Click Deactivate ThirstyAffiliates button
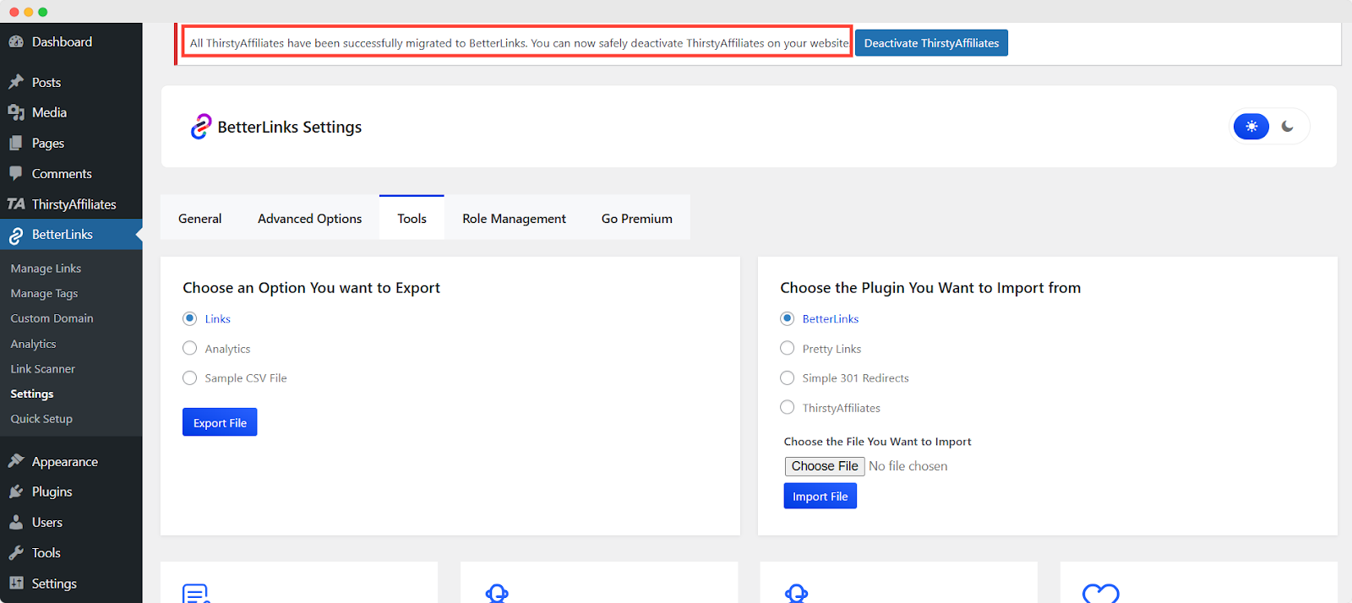The width and height of the screenshot is (1352, 603). pos(931,43)
